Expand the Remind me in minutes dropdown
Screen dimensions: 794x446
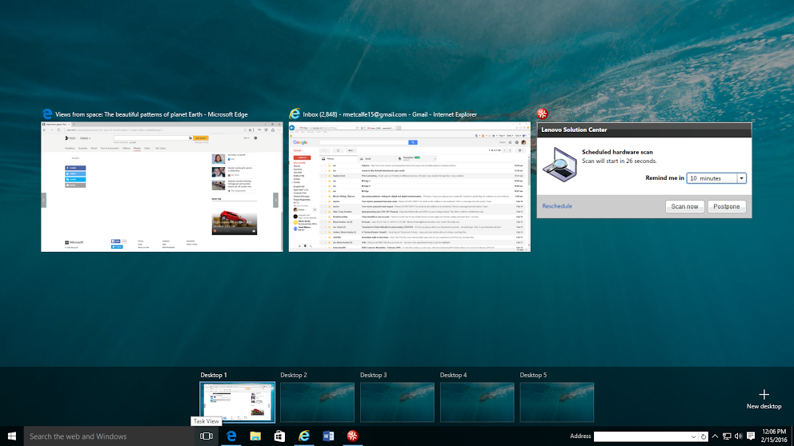741,178
